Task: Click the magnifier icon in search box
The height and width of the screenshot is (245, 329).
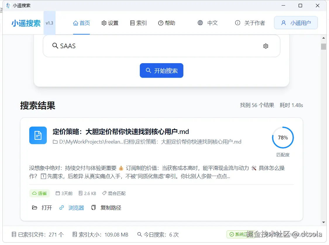Action: coord(55,46)
